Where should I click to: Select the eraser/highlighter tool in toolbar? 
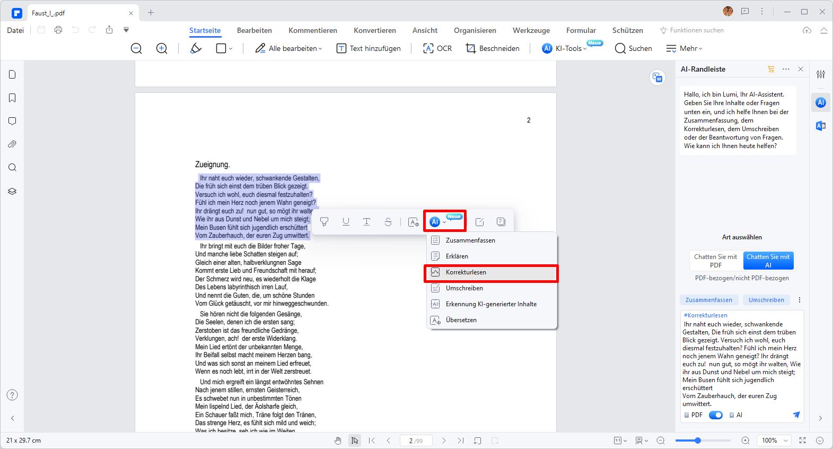pyautogui.click(x=196, y=48)
